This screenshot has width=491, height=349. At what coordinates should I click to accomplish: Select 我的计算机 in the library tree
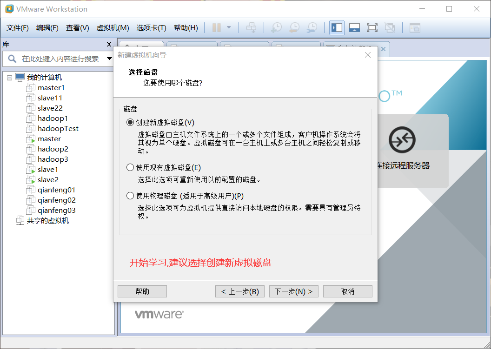click(44, 77)
